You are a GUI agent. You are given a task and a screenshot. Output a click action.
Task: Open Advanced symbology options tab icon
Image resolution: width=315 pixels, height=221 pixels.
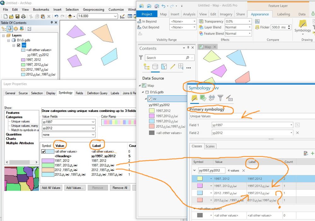pyautogui.click(x=229, y=98)
